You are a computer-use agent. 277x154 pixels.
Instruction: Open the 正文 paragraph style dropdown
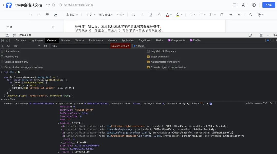point(91,15)
